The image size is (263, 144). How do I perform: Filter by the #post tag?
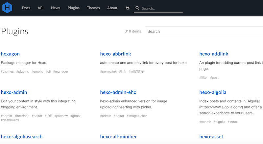(214, 77)
